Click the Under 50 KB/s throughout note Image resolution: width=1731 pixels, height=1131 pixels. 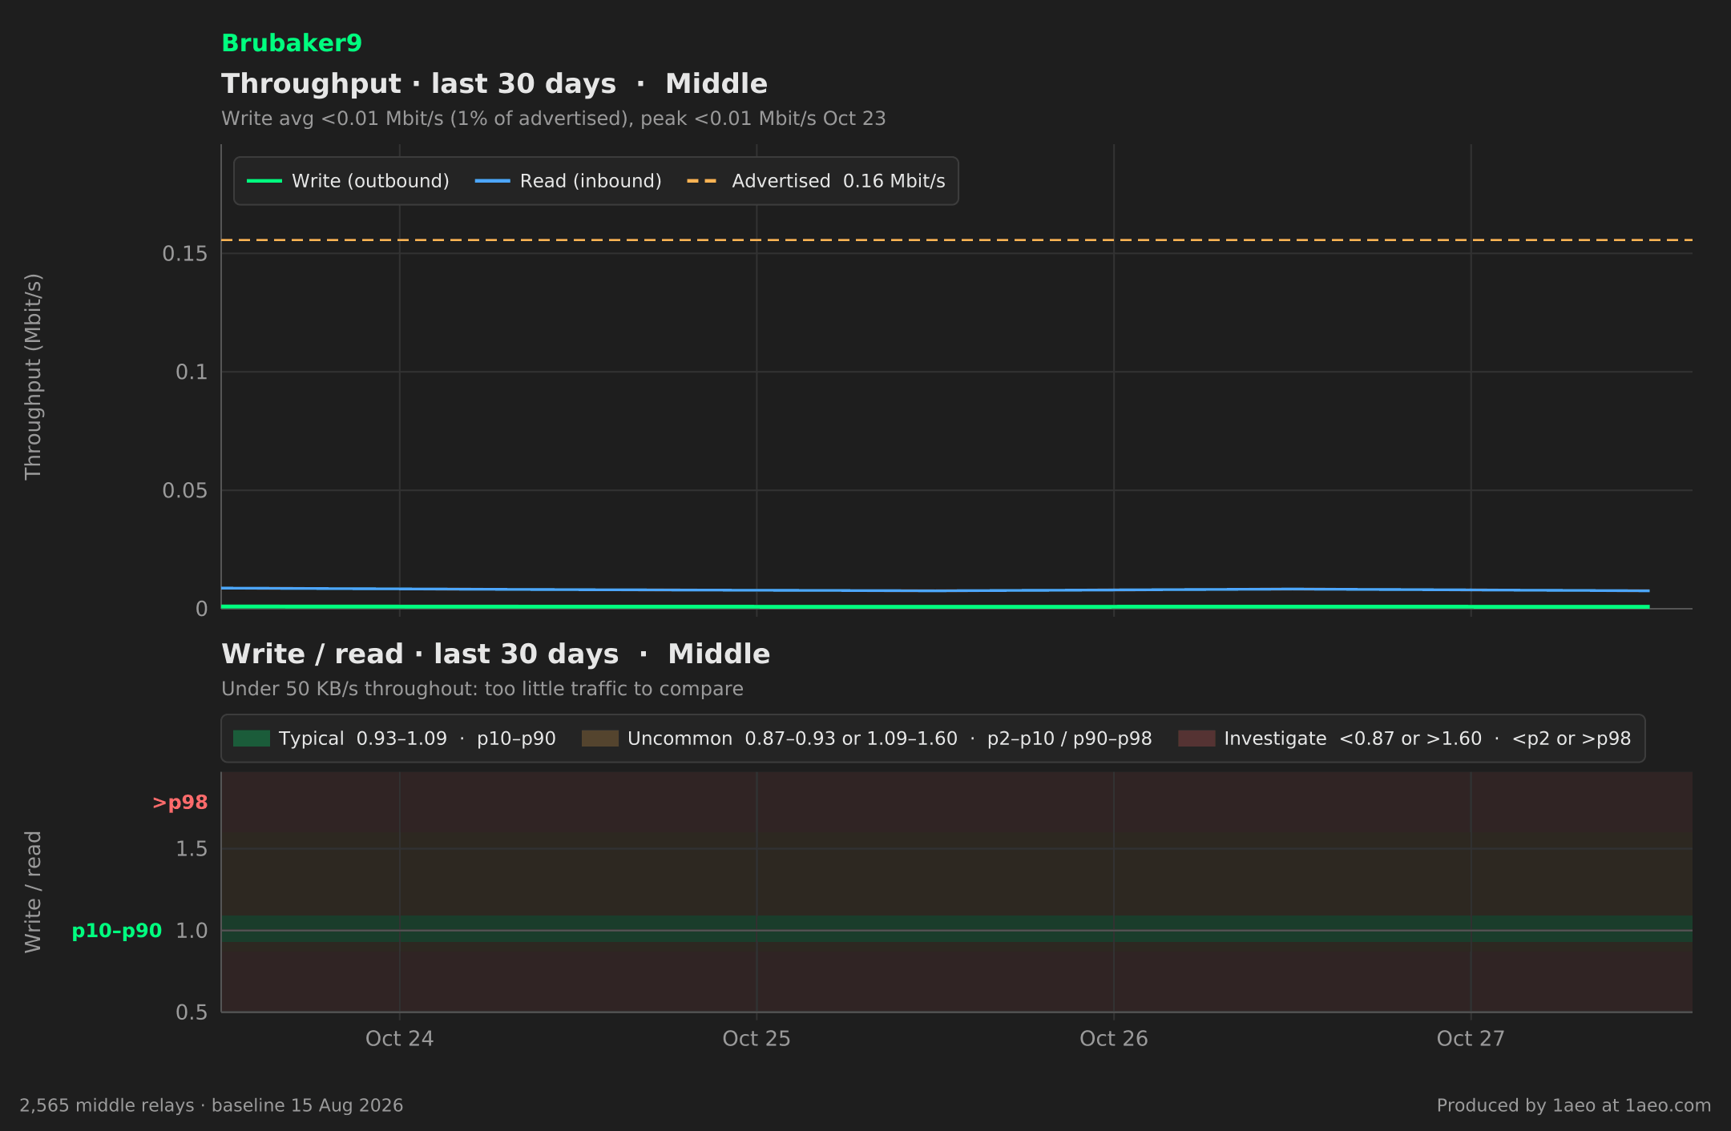click(482, 689)
